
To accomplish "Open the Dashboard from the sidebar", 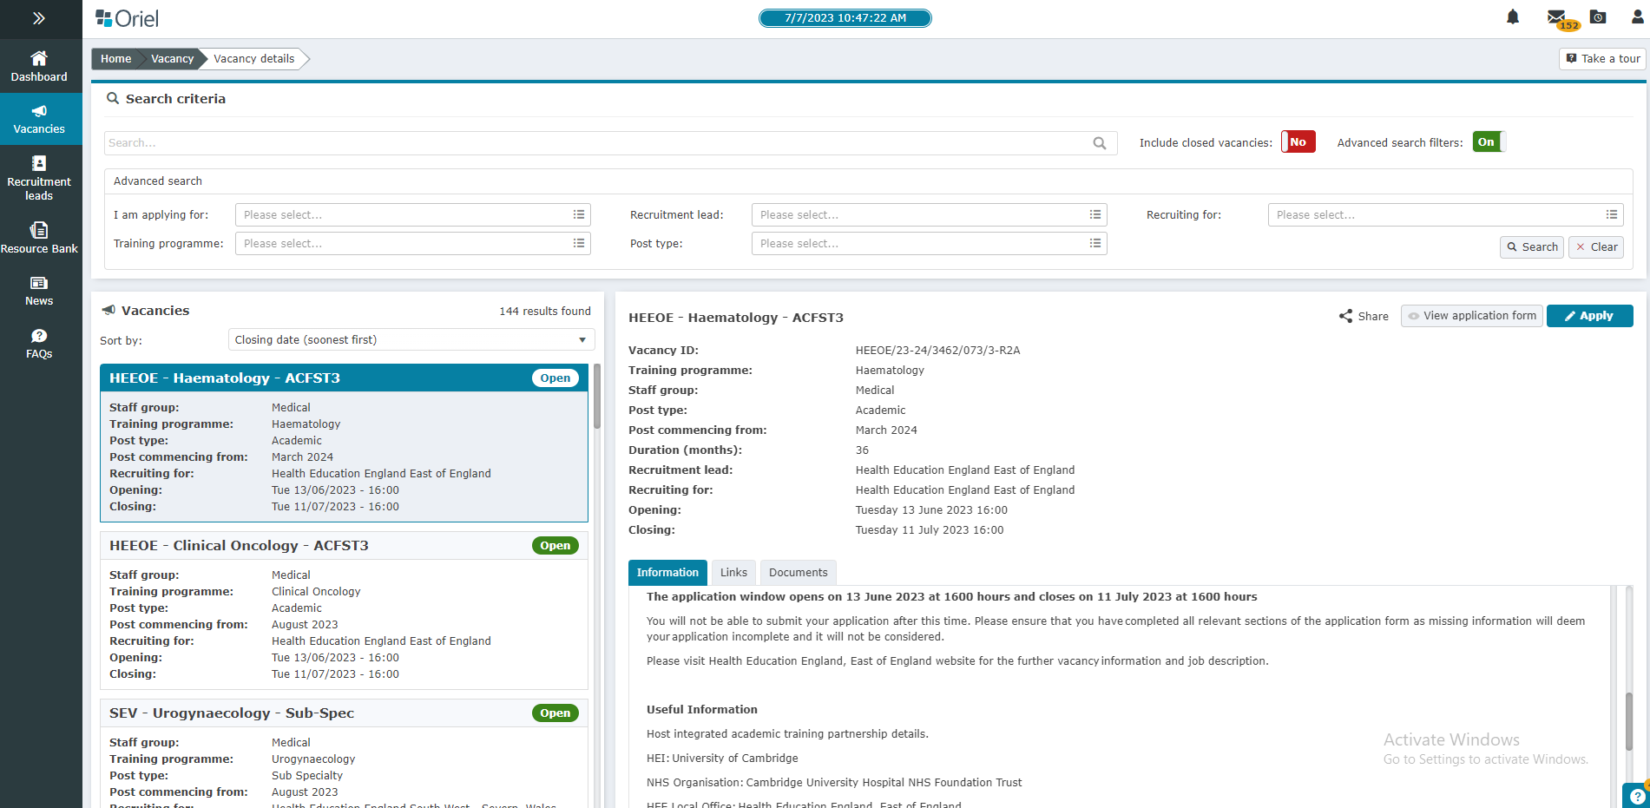I will pos(40,66).
